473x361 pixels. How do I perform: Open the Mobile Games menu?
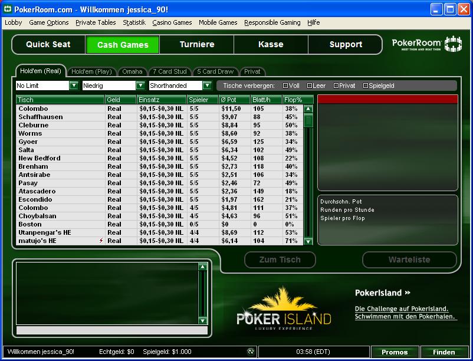(218, 22)
